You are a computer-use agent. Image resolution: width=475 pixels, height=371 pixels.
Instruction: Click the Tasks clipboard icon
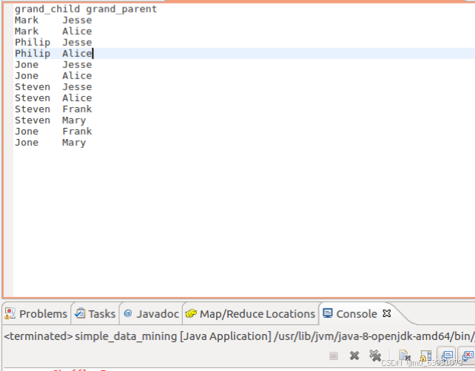[x=80, y=313]
